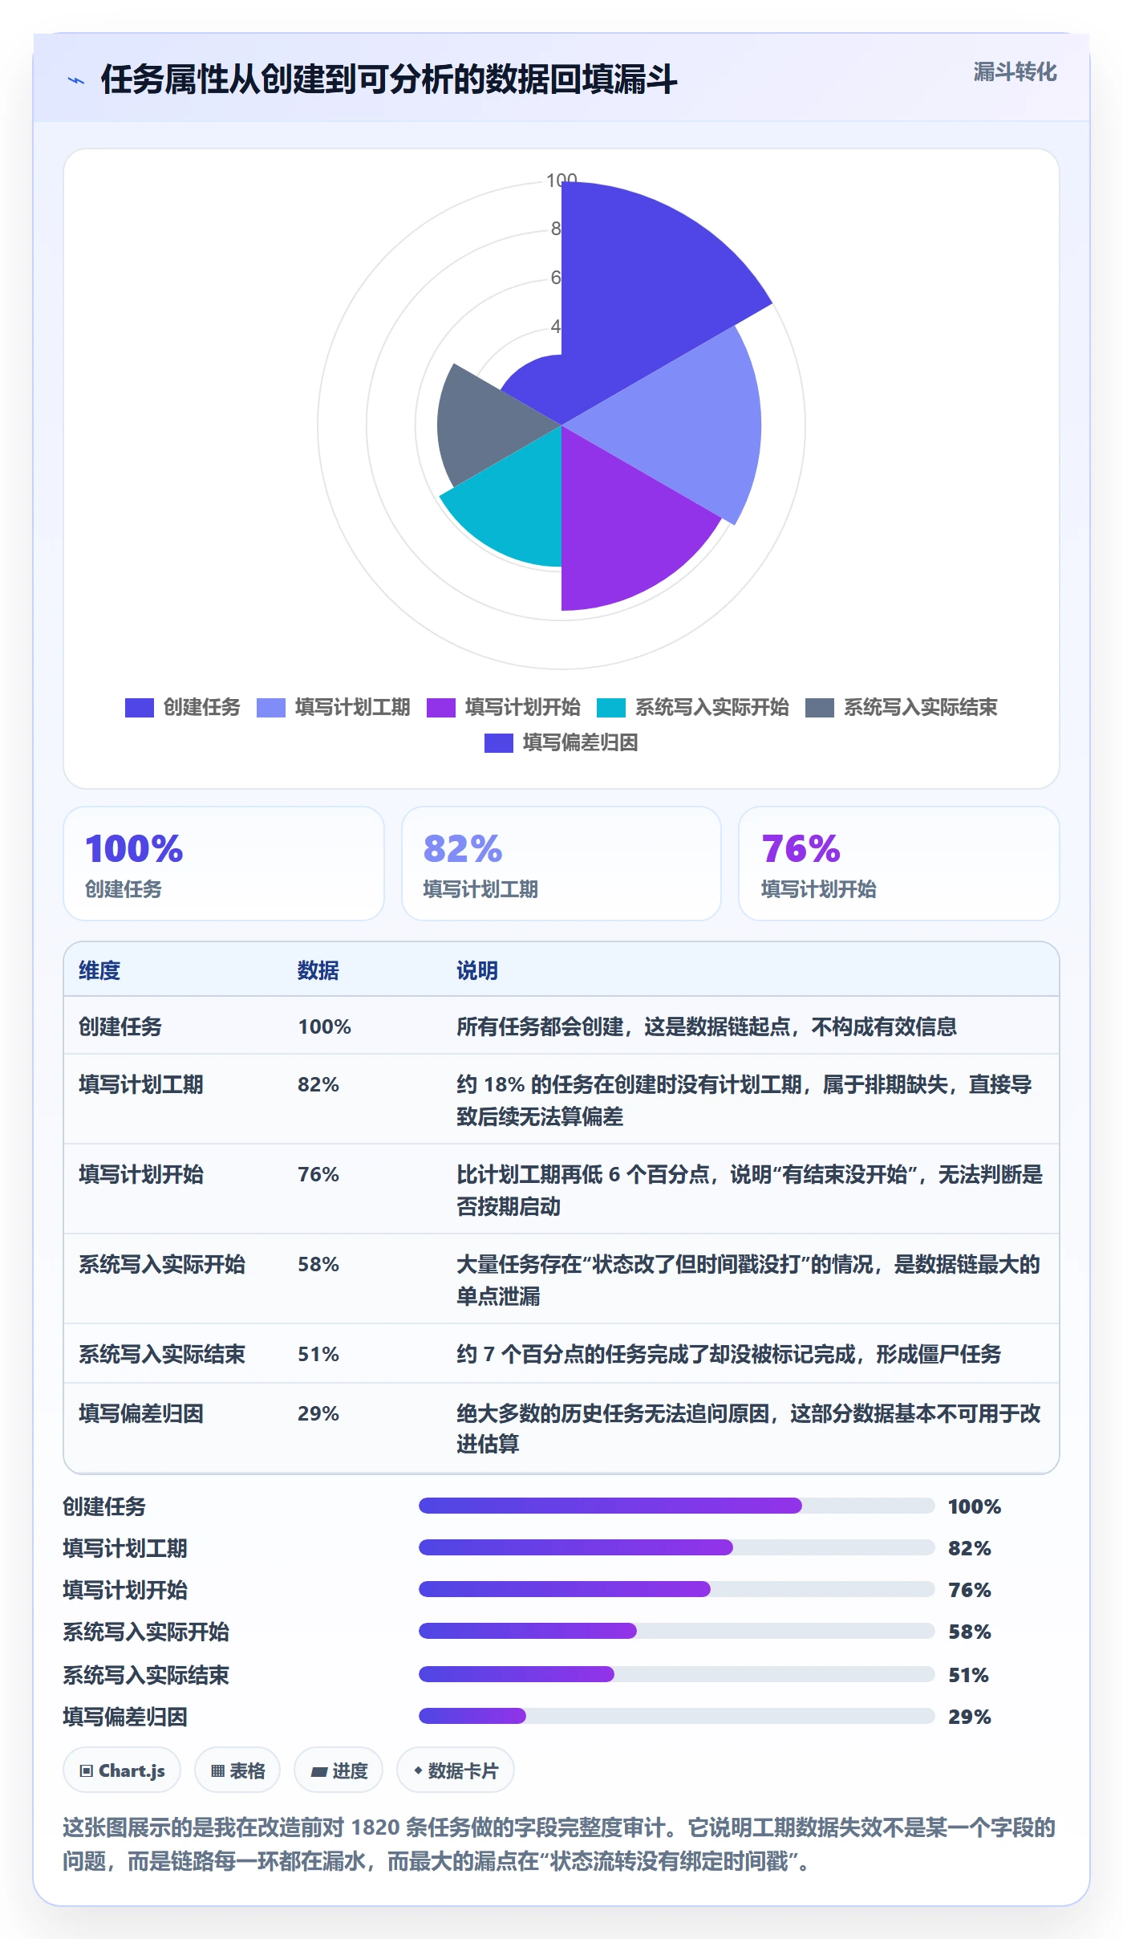Click the 填写计划开始 76% progress bar
Viewport: 1123px width, 1939px height.
(677, 1589)
